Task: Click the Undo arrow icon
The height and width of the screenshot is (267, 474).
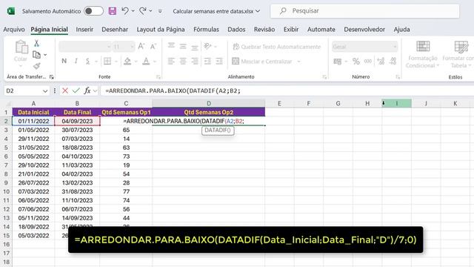Action: pyautogui.click(x=125, y=11)
